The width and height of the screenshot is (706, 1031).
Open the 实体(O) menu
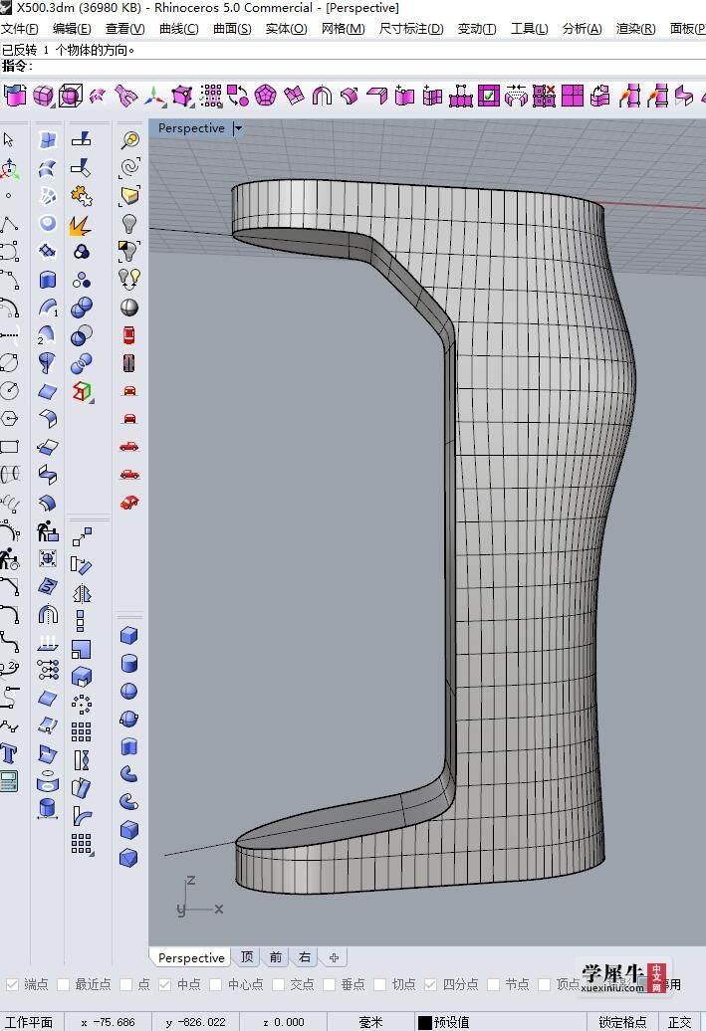tap(286, 28)
